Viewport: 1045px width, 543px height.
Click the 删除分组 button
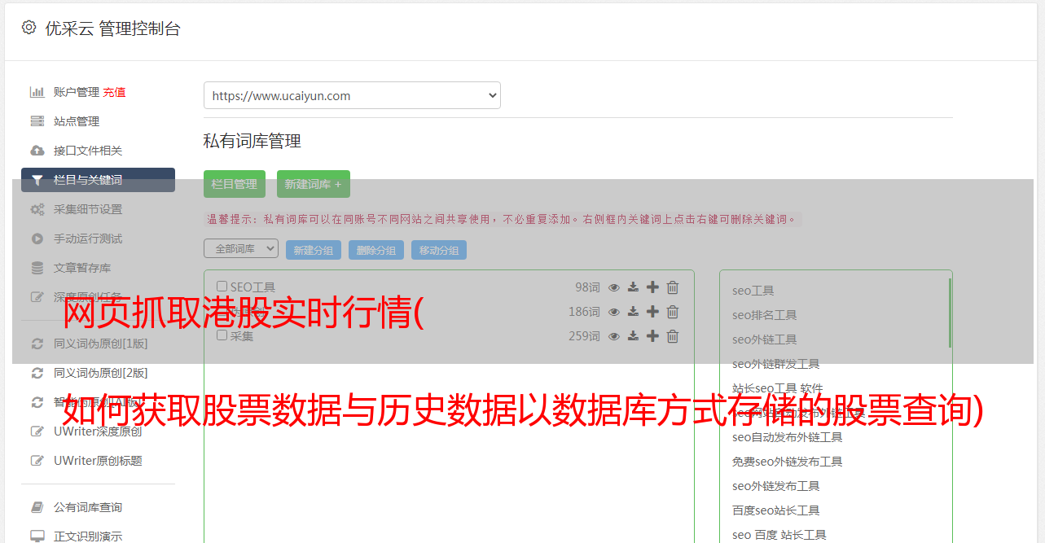(376, 250)
